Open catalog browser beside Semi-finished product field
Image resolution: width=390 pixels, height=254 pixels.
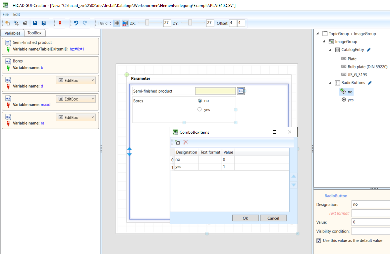coord(241,91)
